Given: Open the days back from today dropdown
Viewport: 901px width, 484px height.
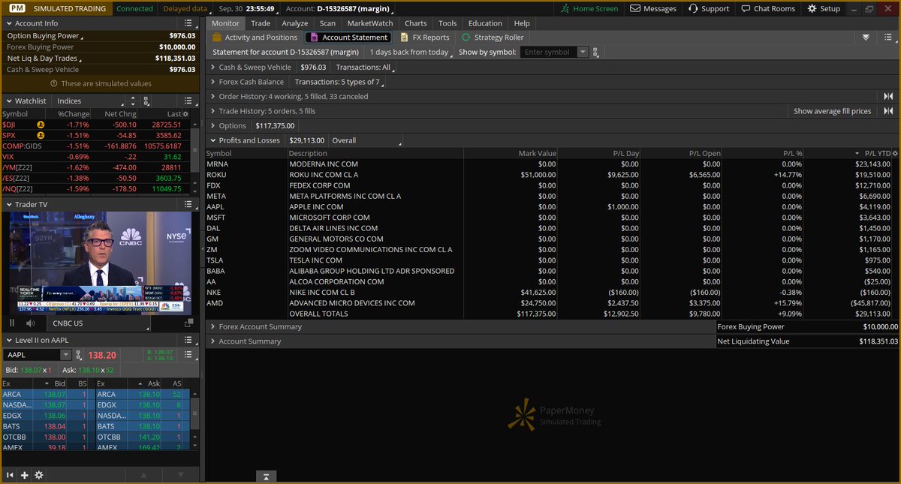Looking at the screenshot, I should tap(411, 53).
